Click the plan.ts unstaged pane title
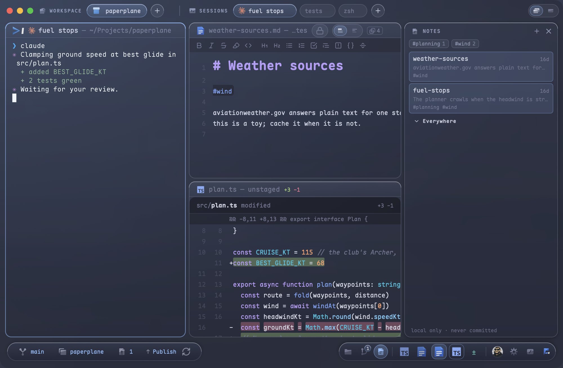This screenshot has height=368, width=563. click(244, 190)
